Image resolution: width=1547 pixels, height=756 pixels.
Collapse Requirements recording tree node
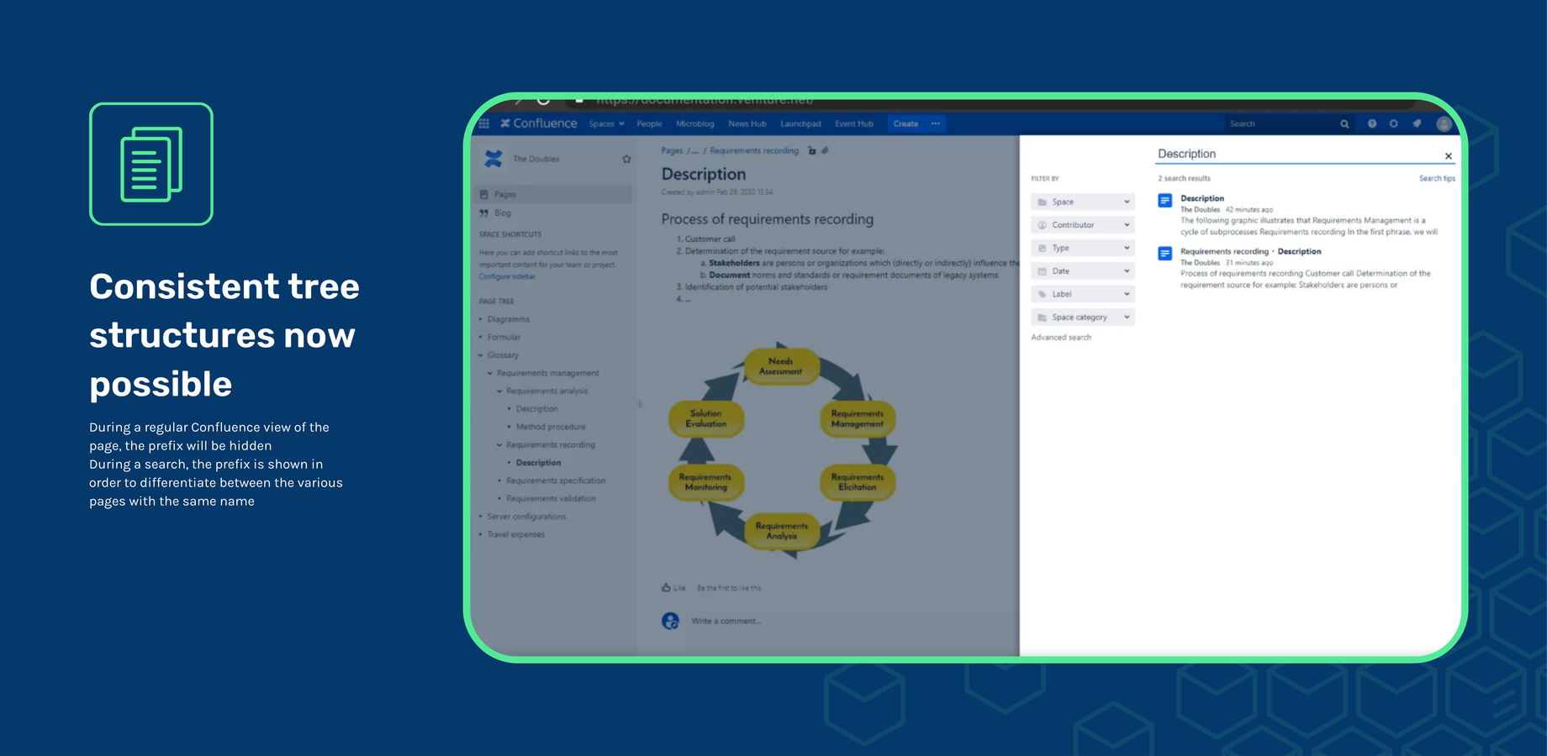(x=499, y=445)
